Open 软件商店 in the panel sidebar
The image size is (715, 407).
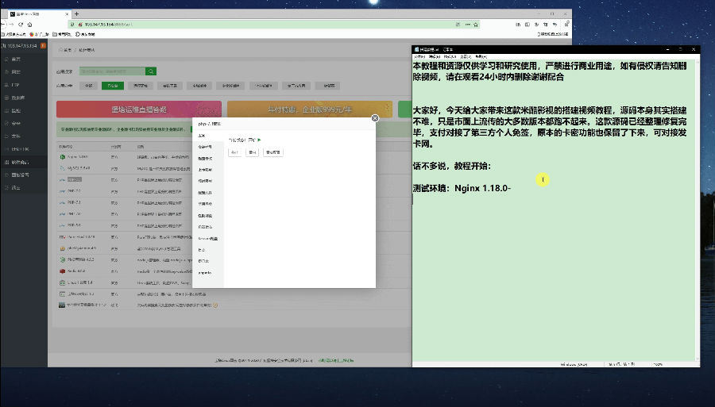tap(17, 162)
